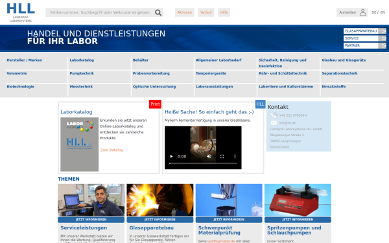Click the Laborkatalog card heading
The height and width of the screenshot is (243, 389).
(77, 112)
